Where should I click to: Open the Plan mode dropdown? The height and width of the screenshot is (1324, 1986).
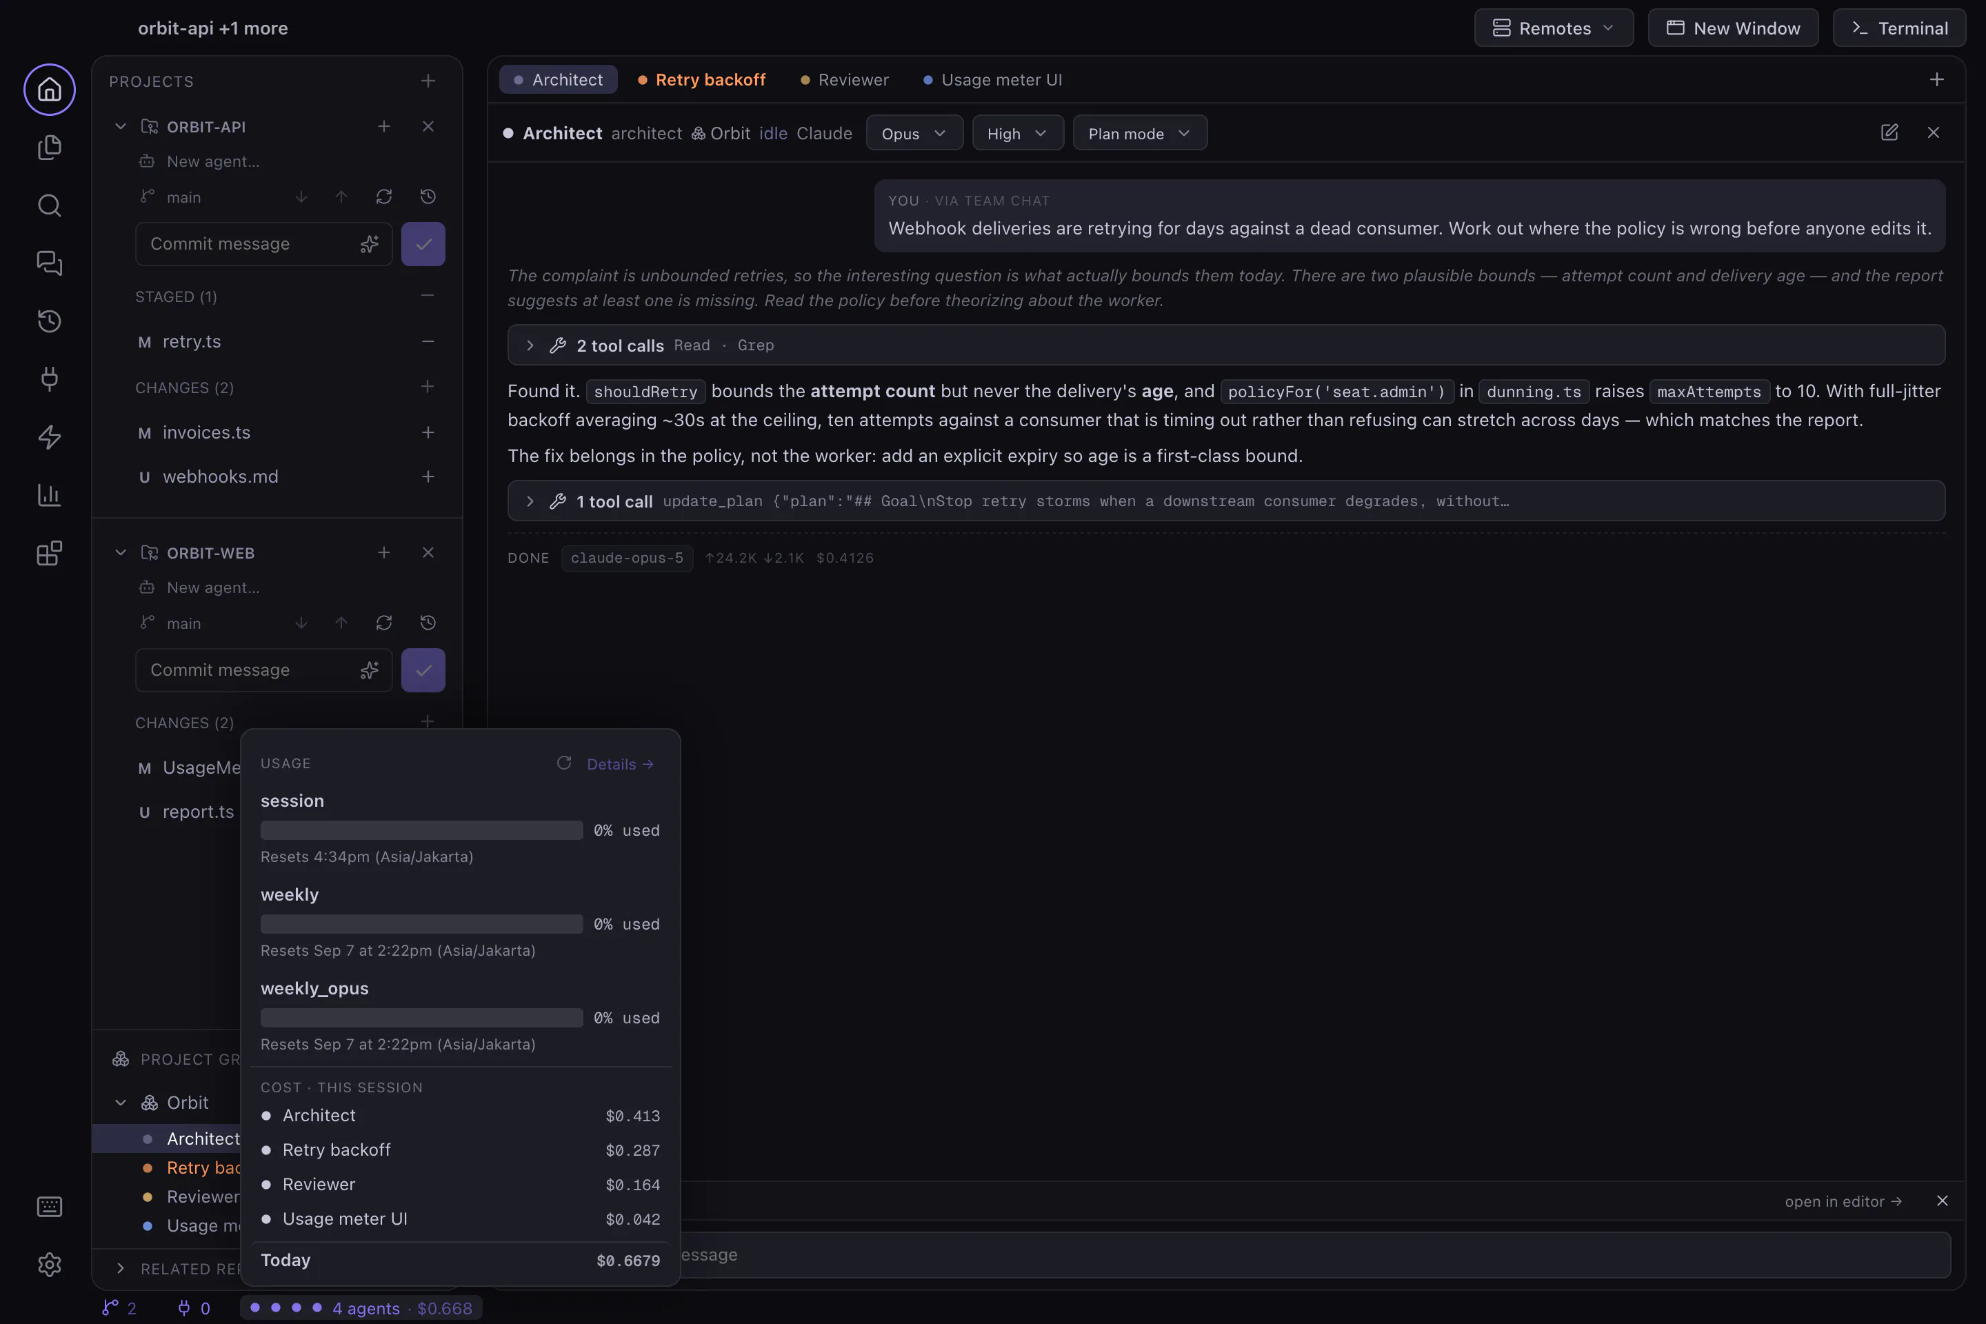[x=1140, y=133]
